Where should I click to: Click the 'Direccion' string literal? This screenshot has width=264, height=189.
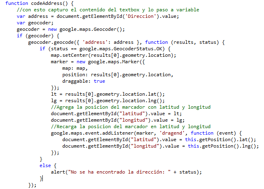click(141, 16)
